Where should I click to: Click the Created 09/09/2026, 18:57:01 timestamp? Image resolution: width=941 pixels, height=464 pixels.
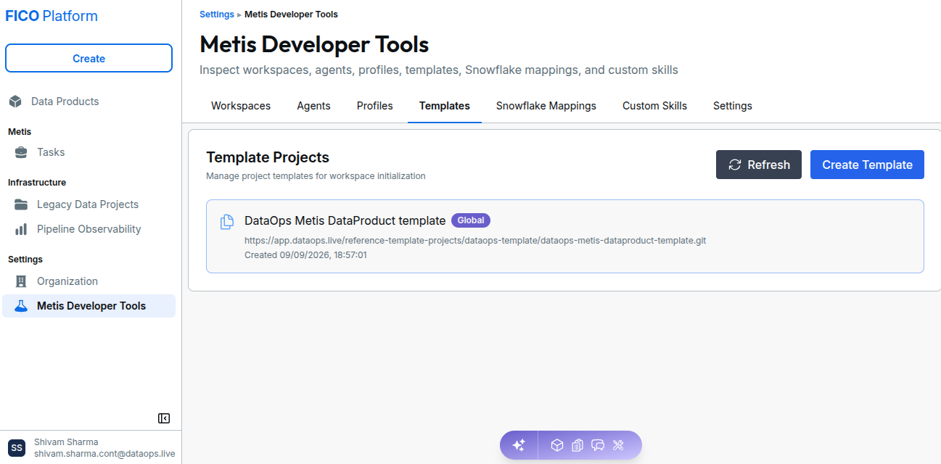[305, 255]
